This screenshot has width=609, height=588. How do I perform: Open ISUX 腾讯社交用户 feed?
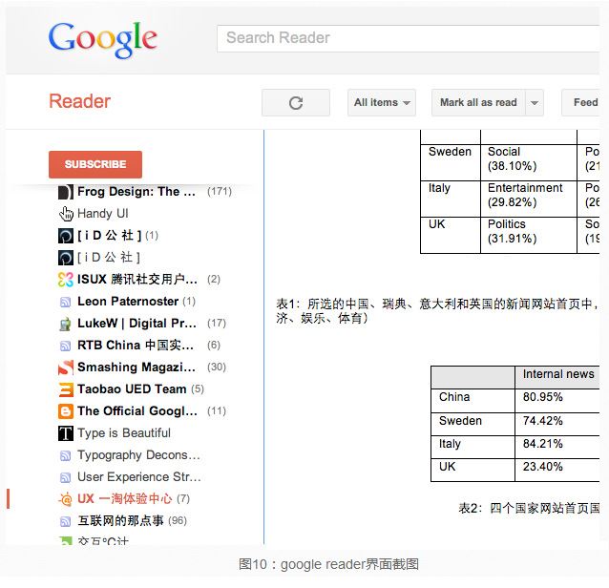(139, 280)
